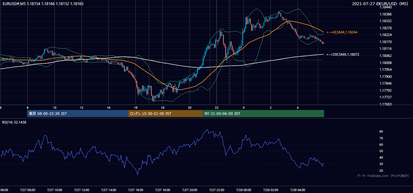The image size is (413, 193).
Task: Click price axis value 1.18278
Action: pyautogui.click(x=386, y=28)
